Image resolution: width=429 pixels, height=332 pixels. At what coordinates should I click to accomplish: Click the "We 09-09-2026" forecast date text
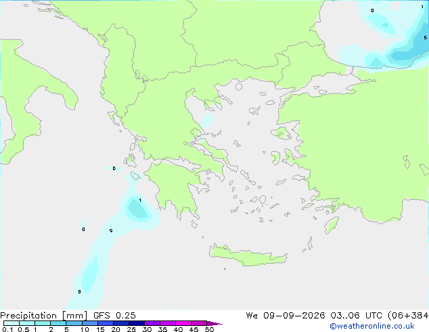point(286,316)
